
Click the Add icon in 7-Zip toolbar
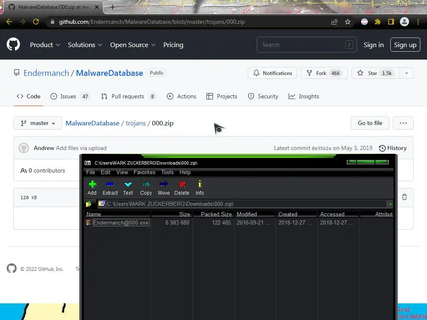(x=92, y=184)
